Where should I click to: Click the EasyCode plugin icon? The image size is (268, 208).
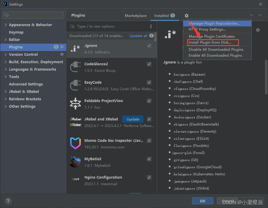[x=75, y=85]
